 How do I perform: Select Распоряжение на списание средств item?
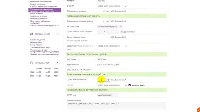(x=45, y=10)
